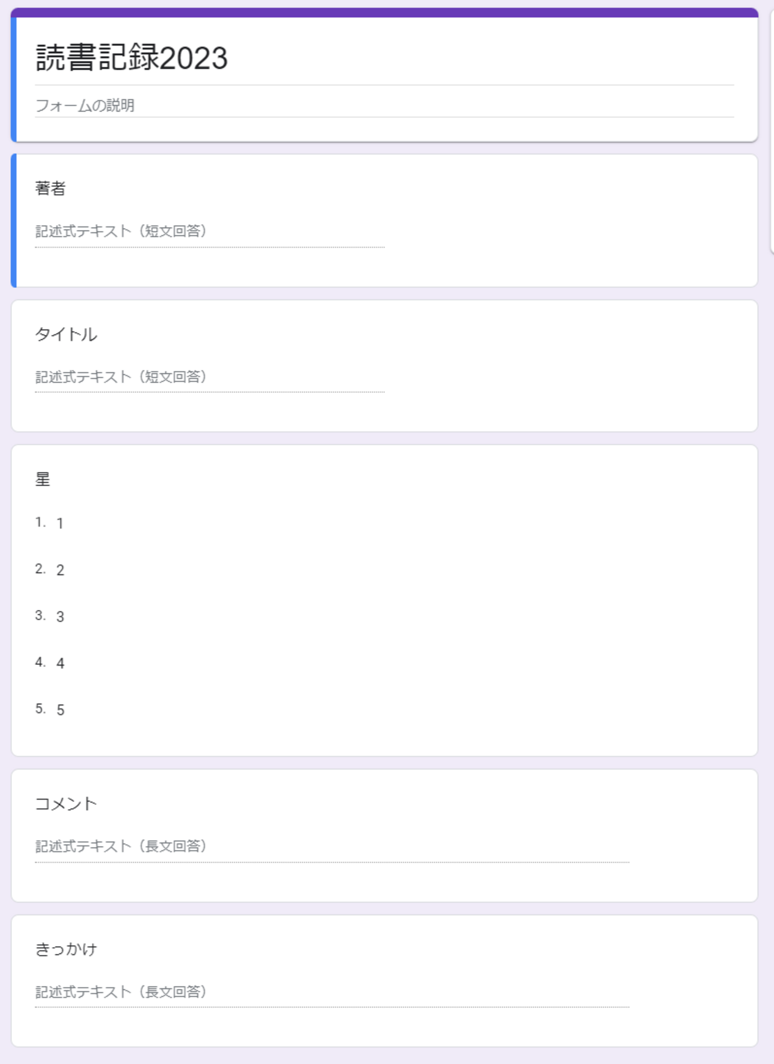
Task: Click blue accent bar on form title card
Action: point(14,79)
